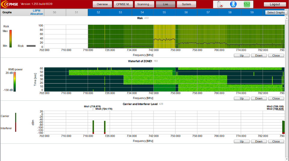
Task: Click the Logout button
Action: [275, 4]
